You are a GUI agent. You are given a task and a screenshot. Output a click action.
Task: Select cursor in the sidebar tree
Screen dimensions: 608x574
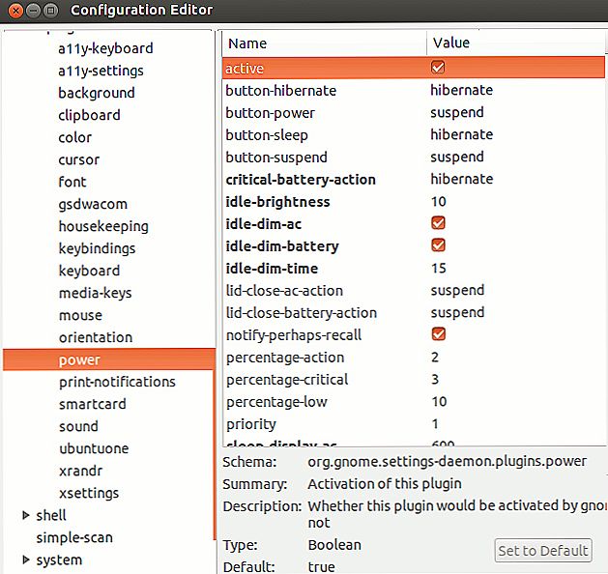pos(78,159)
